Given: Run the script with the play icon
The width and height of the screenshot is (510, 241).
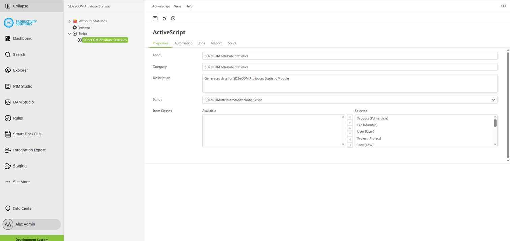Looking at the screenshot, I should point(173,18).
